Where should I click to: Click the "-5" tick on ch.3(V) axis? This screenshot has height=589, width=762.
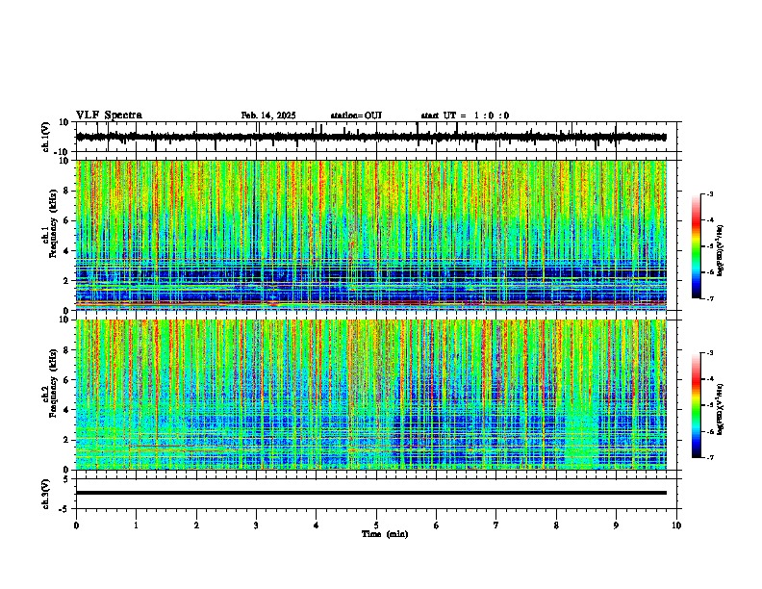[65, 509]
